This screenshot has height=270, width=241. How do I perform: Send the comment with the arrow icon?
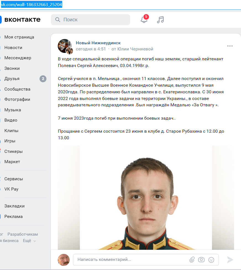(x=230, y=260)
